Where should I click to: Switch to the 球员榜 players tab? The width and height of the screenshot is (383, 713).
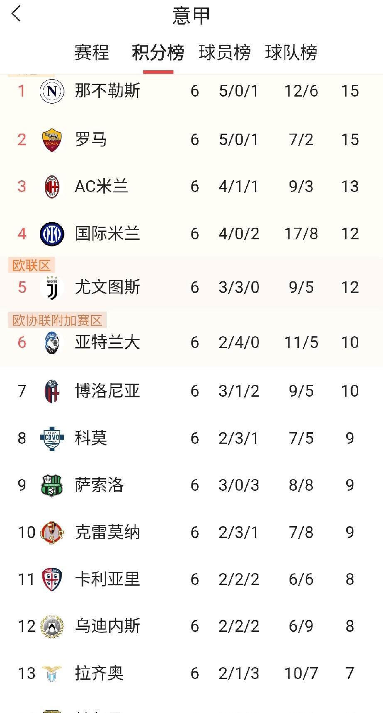(224, 53)
